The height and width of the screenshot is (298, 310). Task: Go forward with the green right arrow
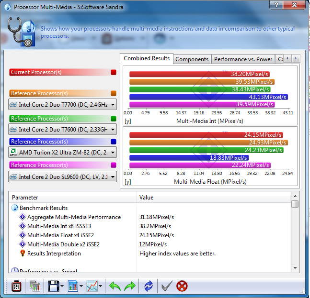tap(130, 286)
